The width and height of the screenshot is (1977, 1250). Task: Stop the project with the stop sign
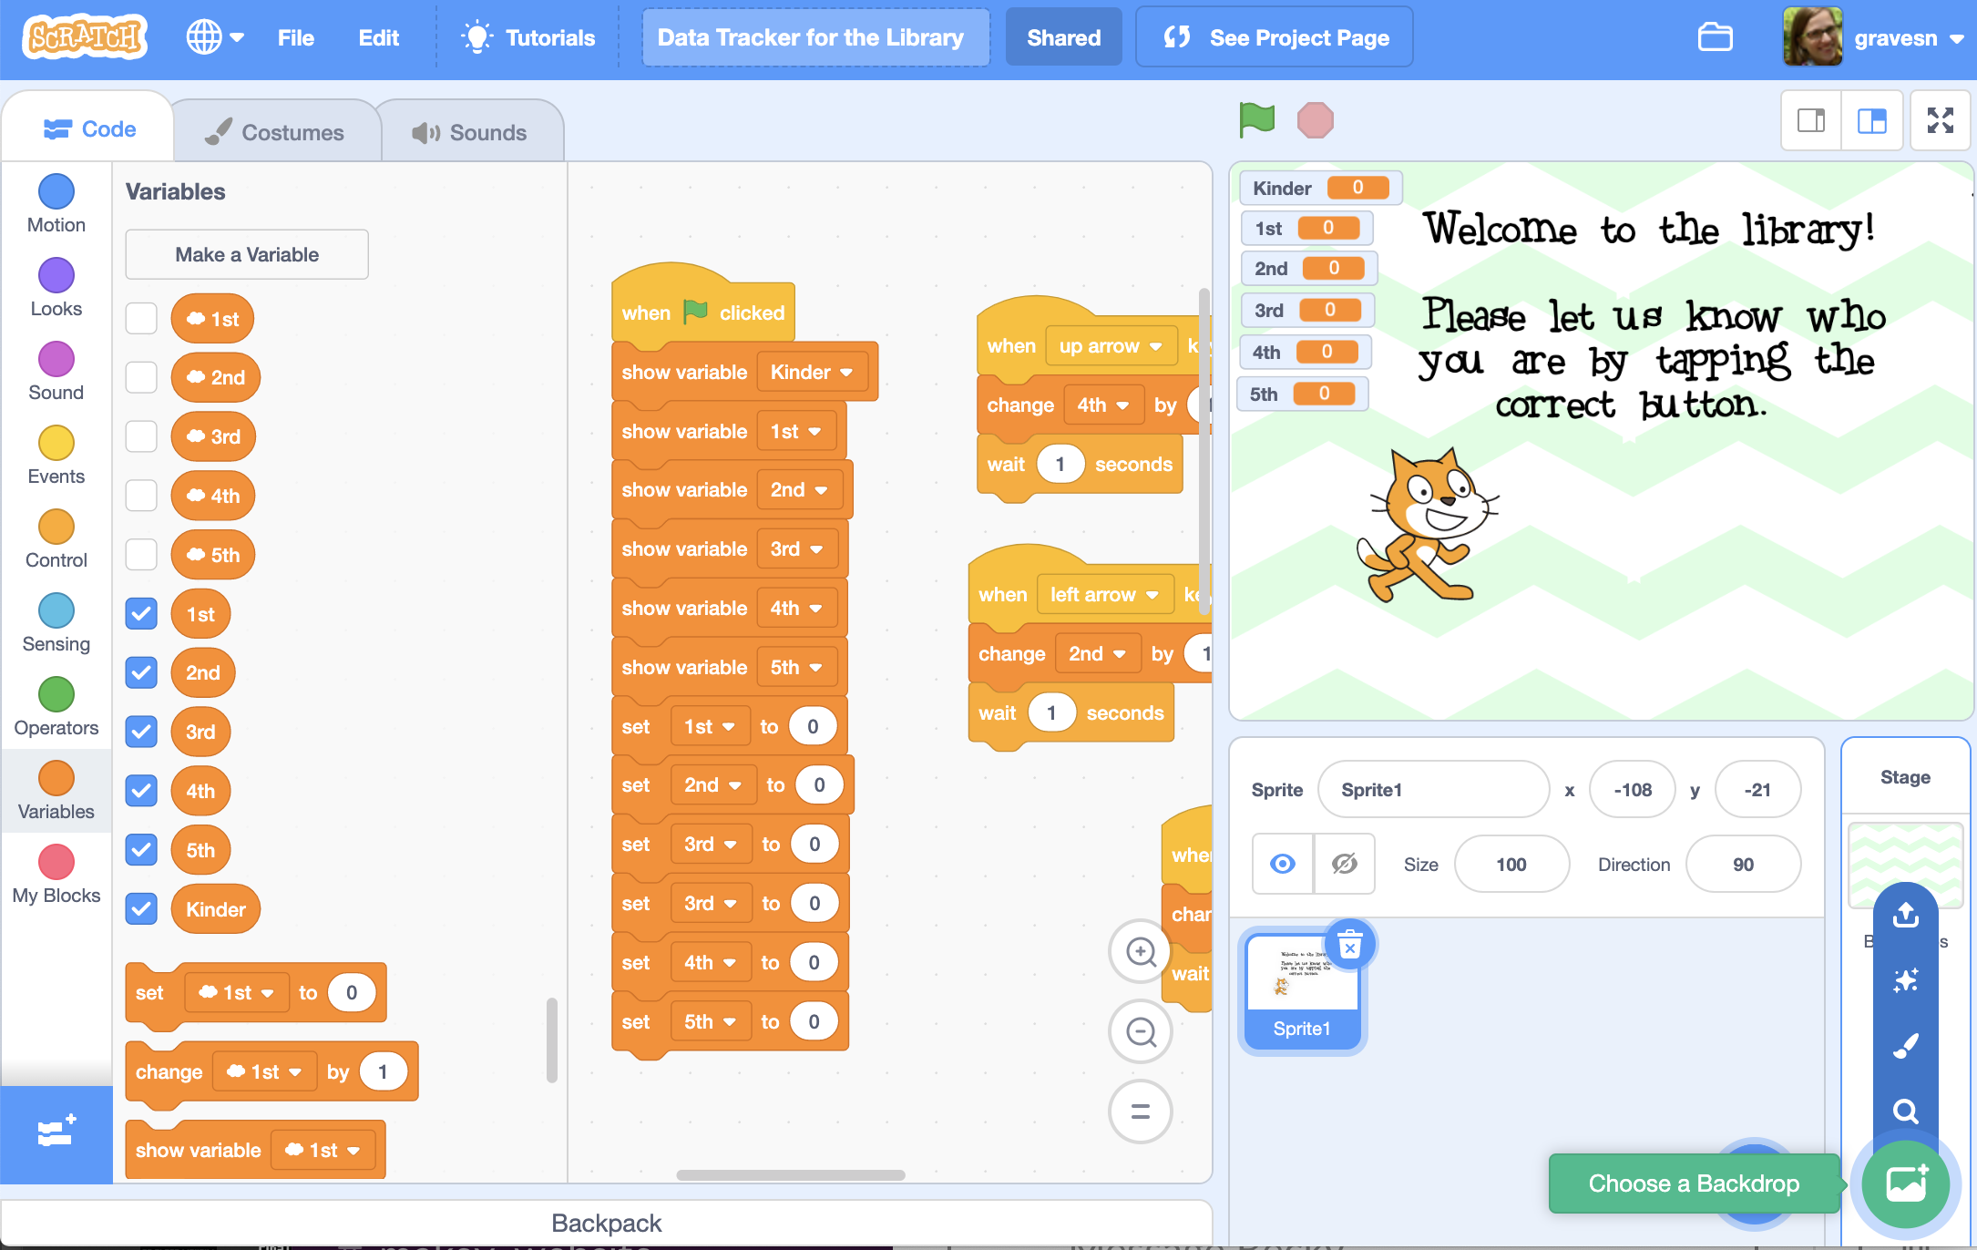click(x=1315, y=119)
